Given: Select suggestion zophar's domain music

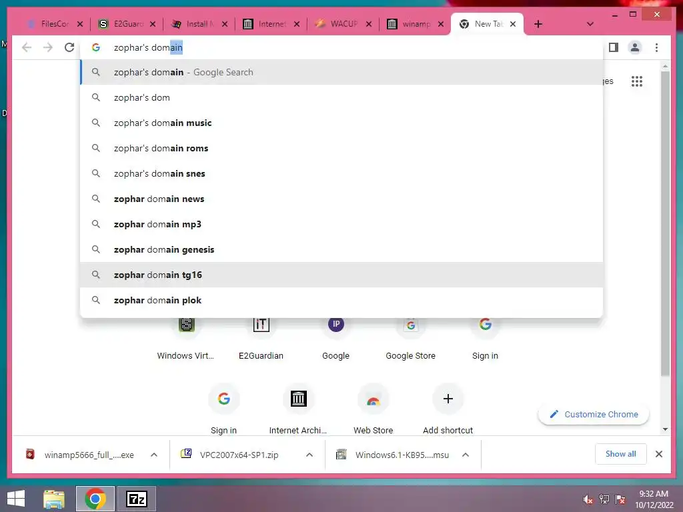Looking at the screenshot, I should click(x=342, y=123).
